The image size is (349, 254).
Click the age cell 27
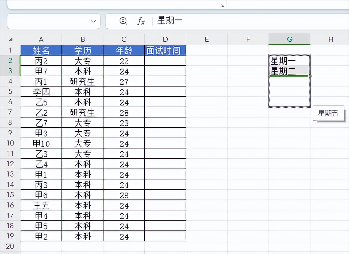(x=124, y=81)
